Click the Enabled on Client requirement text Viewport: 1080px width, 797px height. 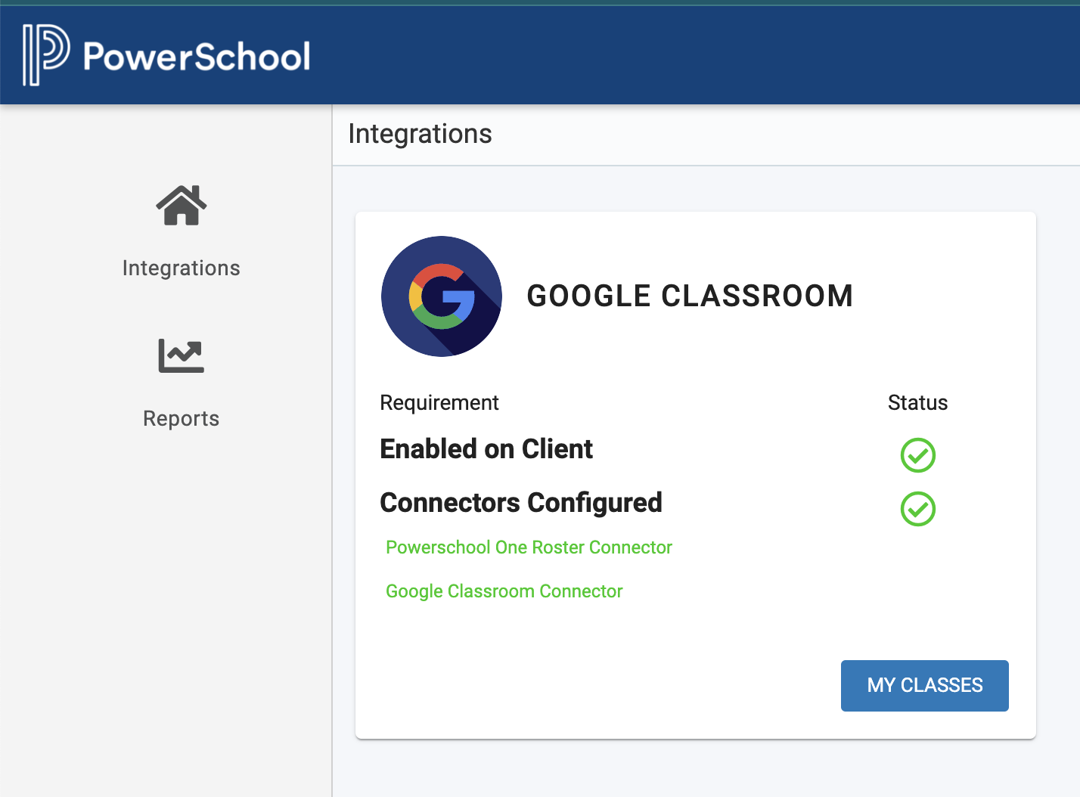tap(486, 449)
